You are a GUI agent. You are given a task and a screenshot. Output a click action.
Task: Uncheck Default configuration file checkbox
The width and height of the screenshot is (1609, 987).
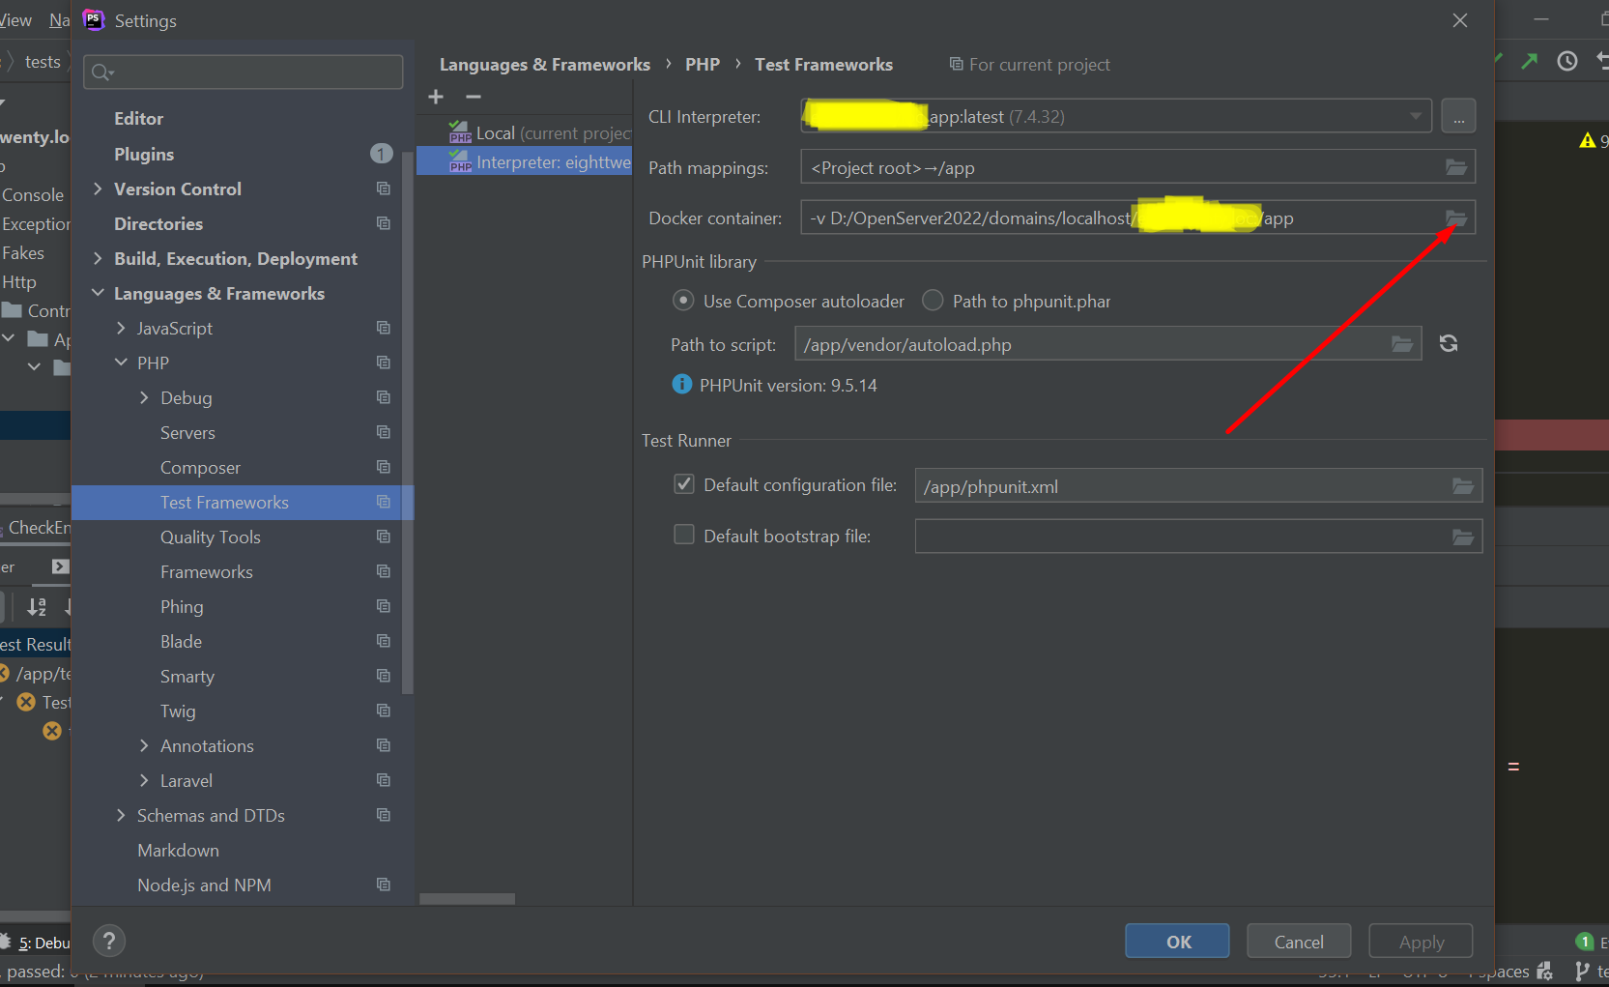point(684,484)
